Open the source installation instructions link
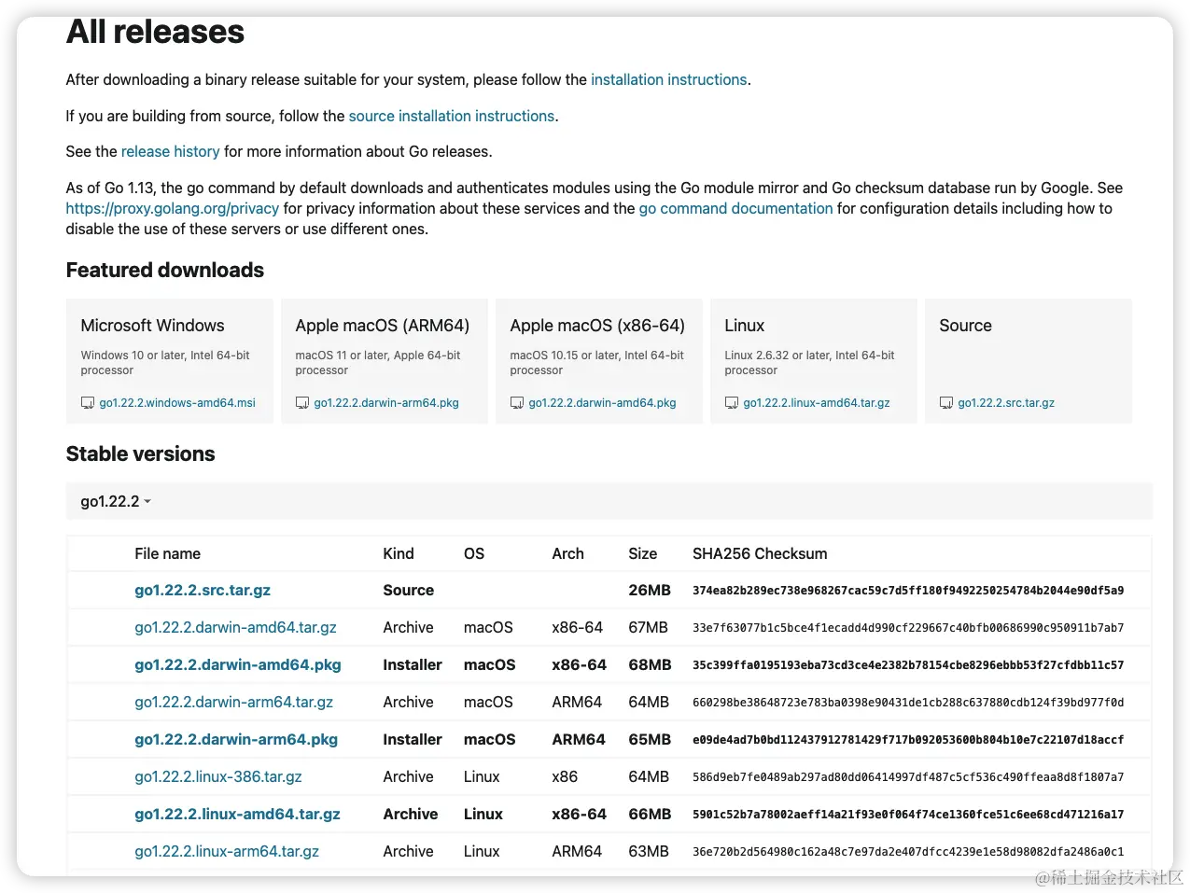 452,116
